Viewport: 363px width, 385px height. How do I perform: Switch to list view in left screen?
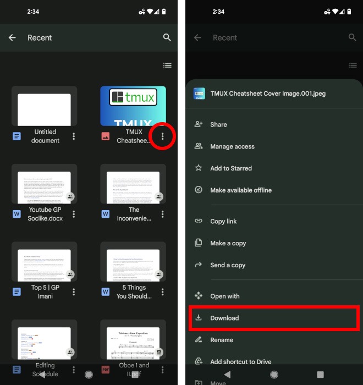click(168, 65)
